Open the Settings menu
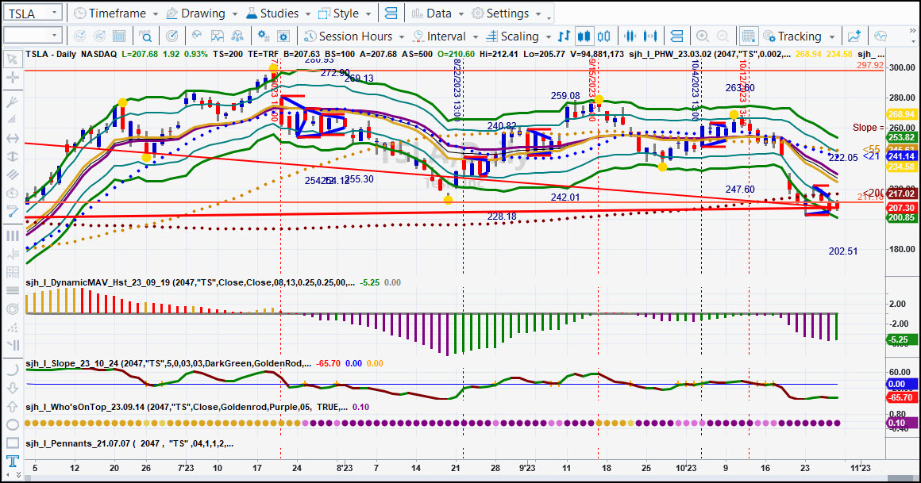The height and width of the screenshot is (483, 921). tap(501, 13)
